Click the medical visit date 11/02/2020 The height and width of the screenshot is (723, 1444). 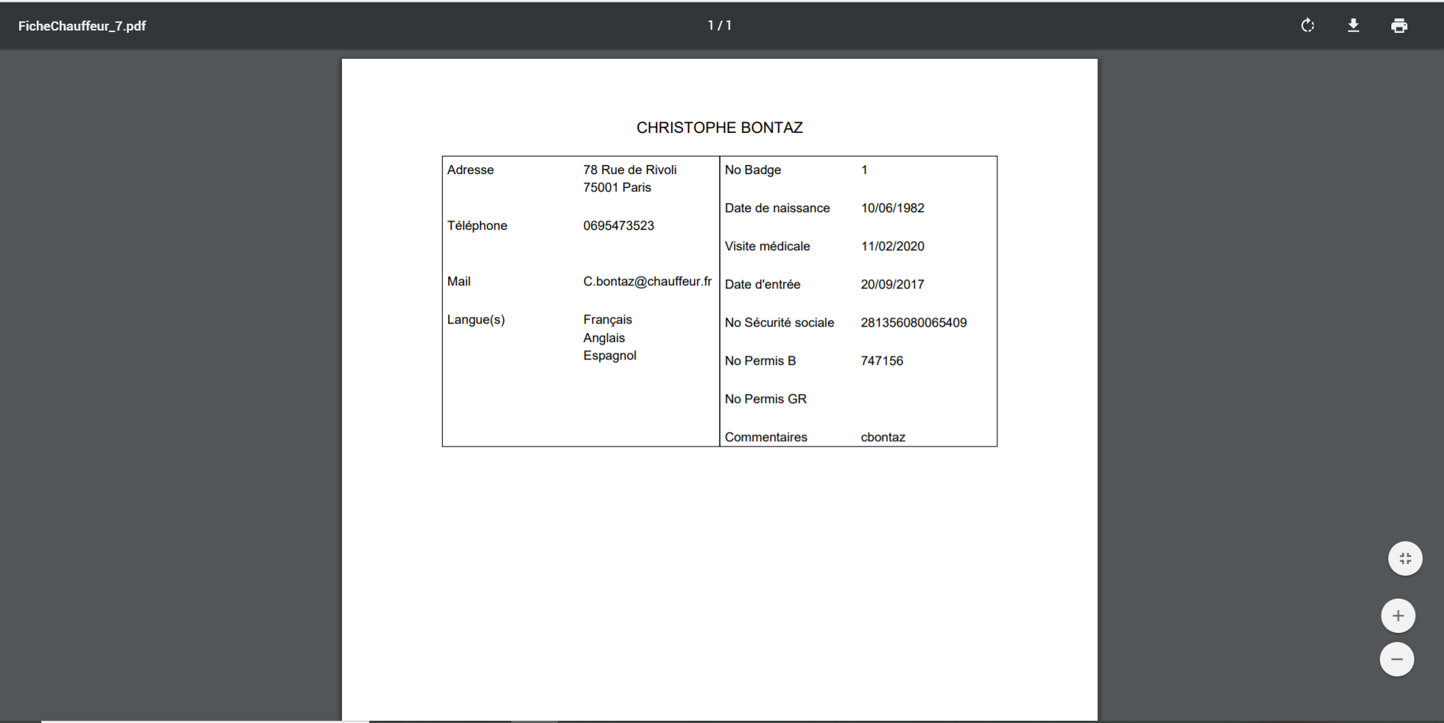(891, 246)
